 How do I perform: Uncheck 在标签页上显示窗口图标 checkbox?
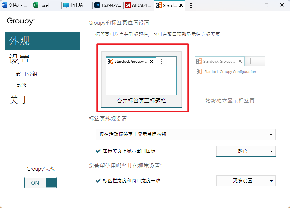point(98,151)
